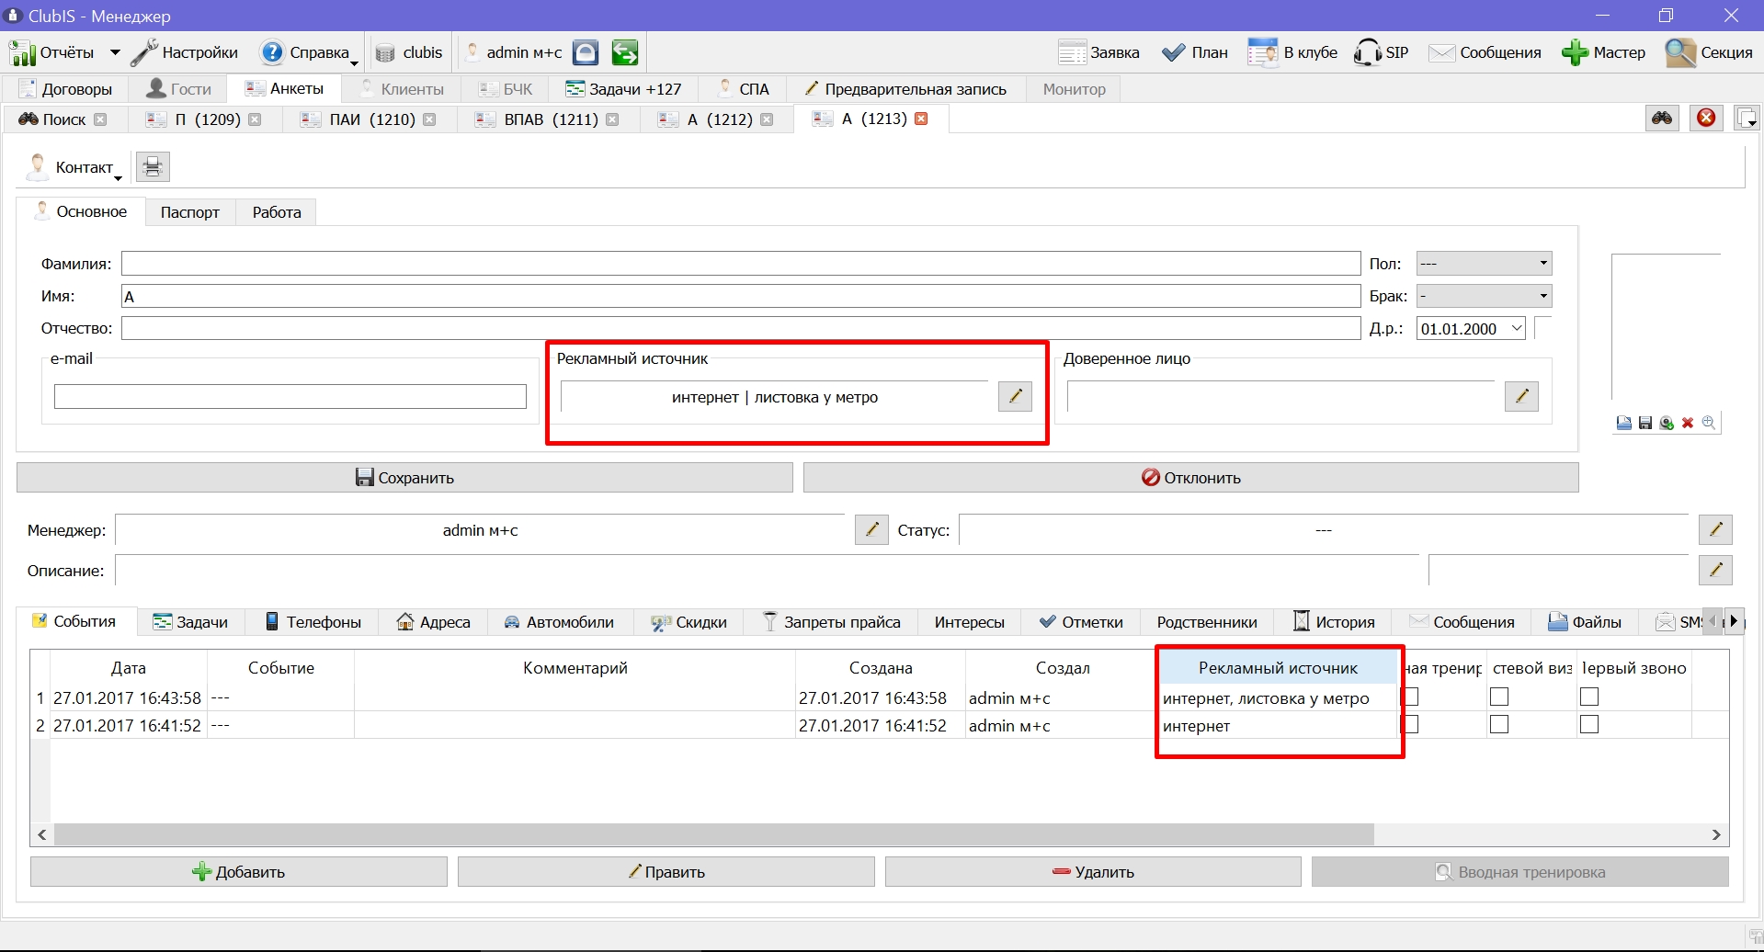Zoom photo with the magnifier icon
Image resolution: width=1764 pixels, height=952 pixels.
(1709, 423)
